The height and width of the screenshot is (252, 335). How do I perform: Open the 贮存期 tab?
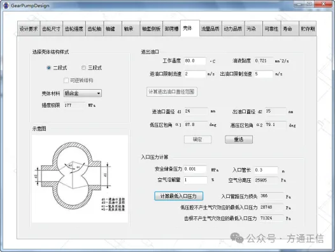tap(308, 29)
